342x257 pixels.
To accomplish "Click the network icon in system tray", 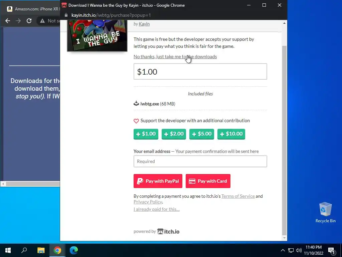I will point(291,250).
